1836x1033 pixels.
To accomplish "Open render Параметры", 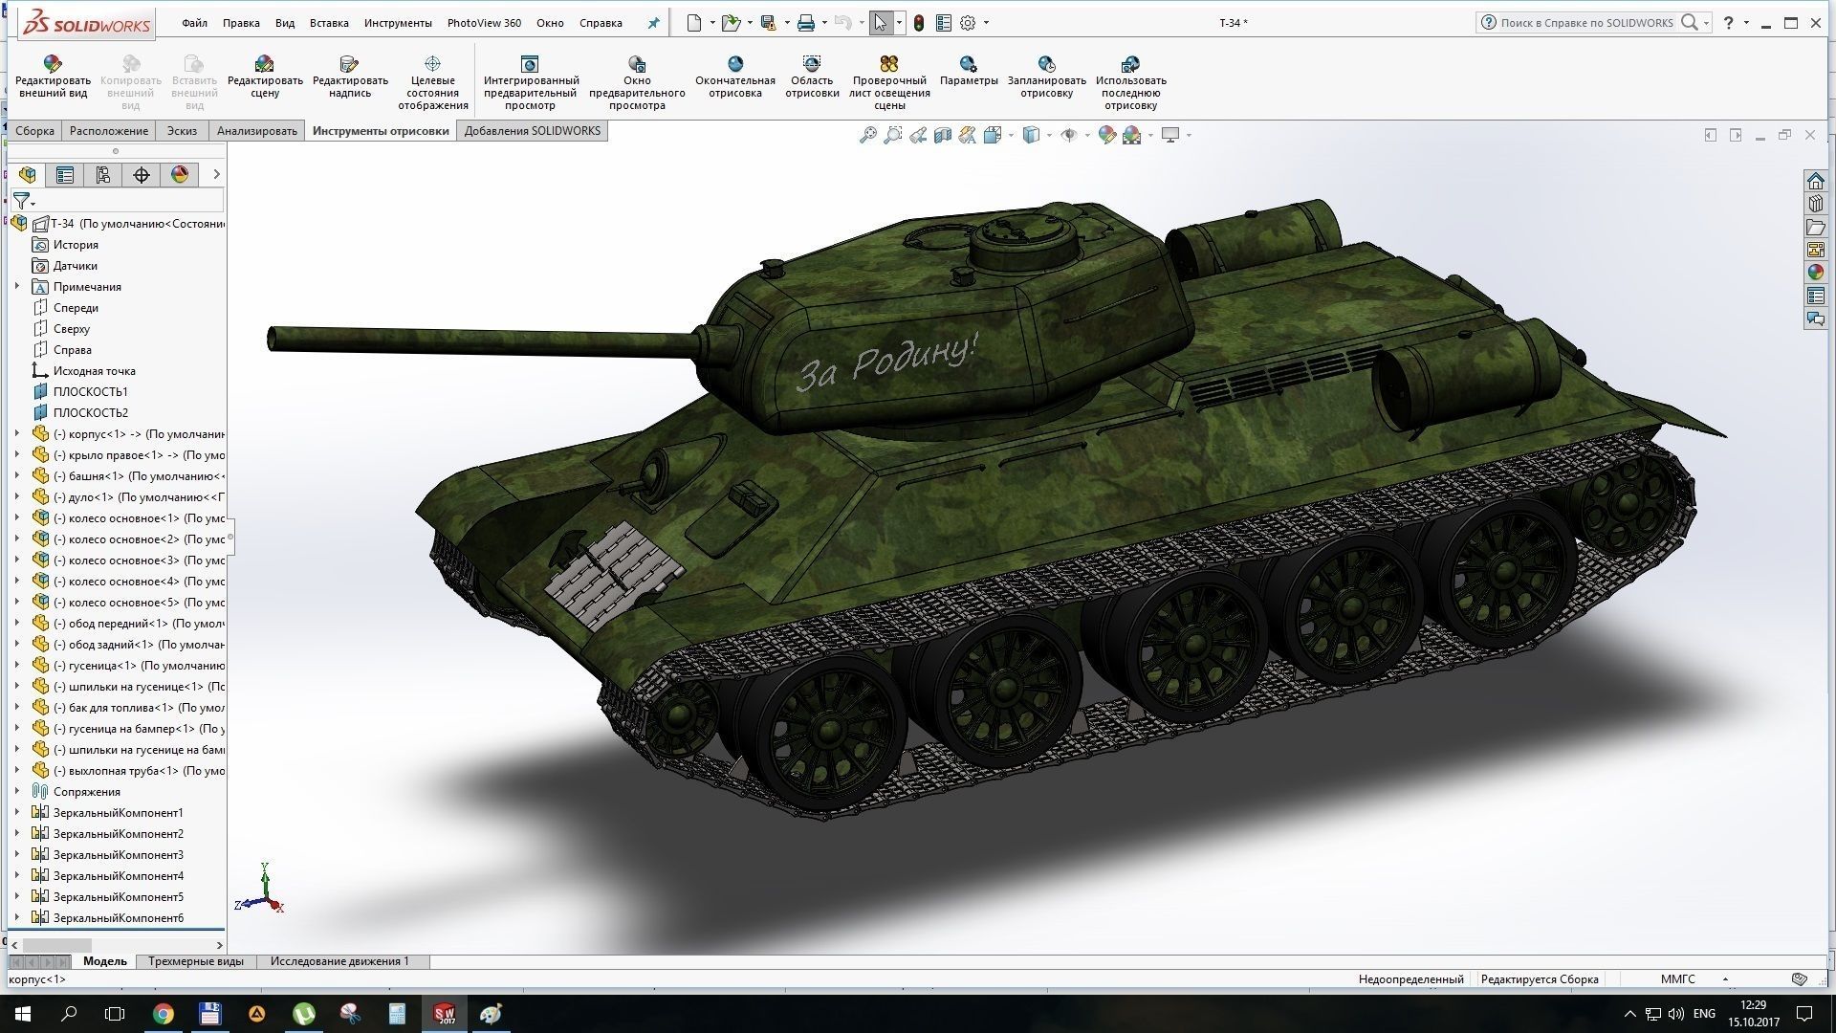I will [x=969, y=71].
